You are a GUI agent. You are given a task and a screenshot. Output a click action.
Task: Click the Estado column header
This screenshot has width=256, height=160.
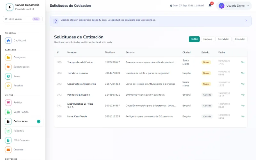click(x=205, y=52)
